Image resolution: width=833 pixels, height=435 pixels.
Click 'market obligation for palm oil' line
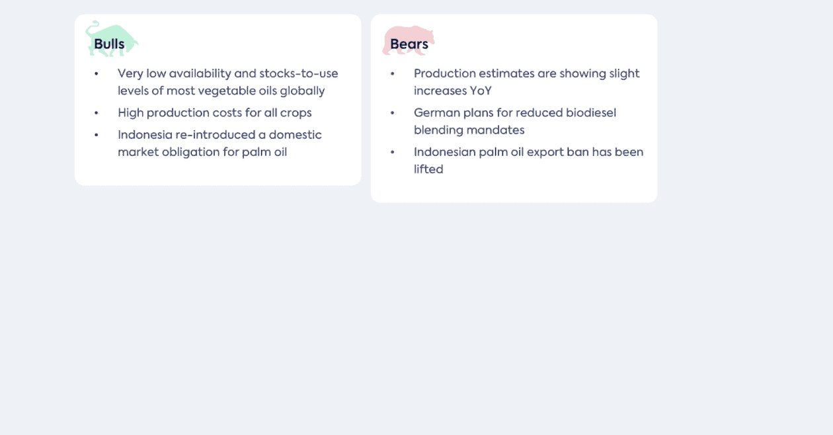(202, 152)
